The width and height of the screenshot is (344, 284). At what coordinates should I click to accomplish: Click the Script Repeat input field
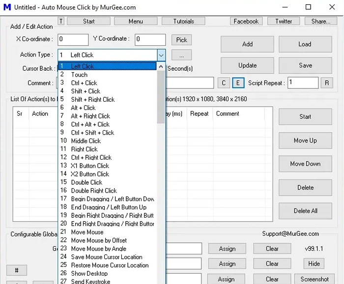coord(303,83)
